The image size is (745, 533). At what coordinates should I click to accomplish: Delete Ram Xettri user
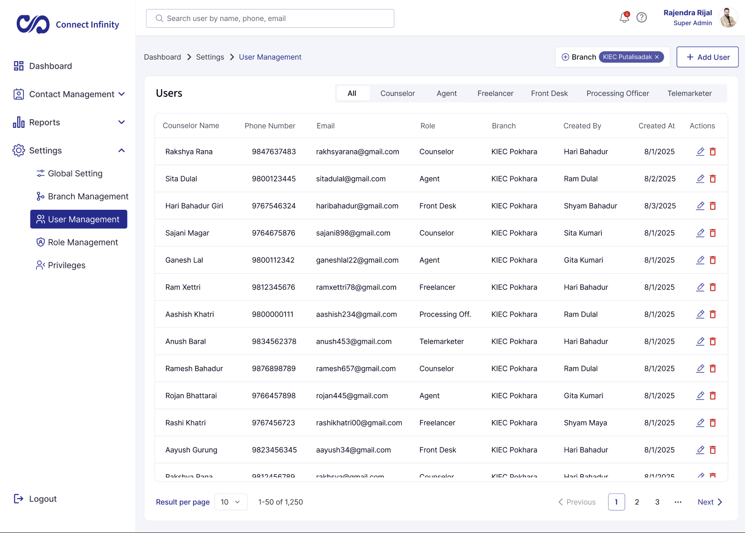(713, 287)
